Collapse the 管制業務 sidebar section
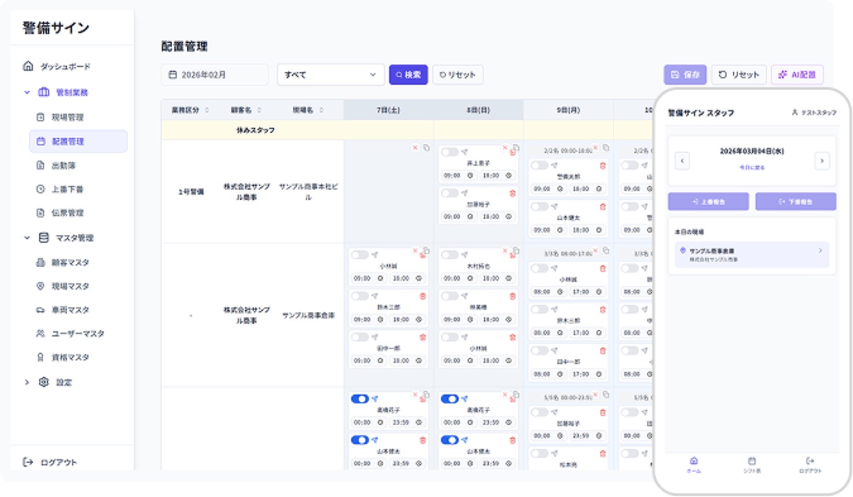 coord(26,93)
